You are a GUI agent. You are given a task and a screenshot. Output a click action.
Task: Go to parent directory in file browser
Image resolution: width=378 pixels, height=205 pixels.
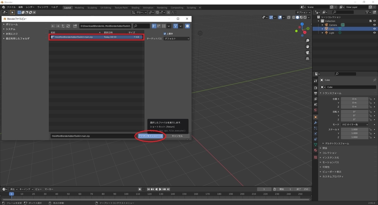tap(63, 26)
